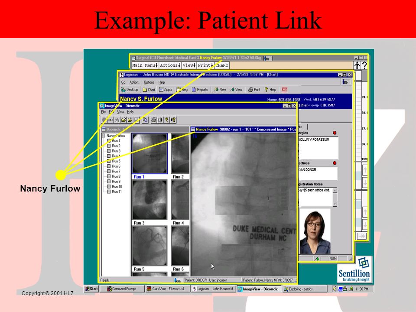The image size is (416, 312).
Task: Click the red dot beside Allergies heading
Action: [x=335, y=133]
